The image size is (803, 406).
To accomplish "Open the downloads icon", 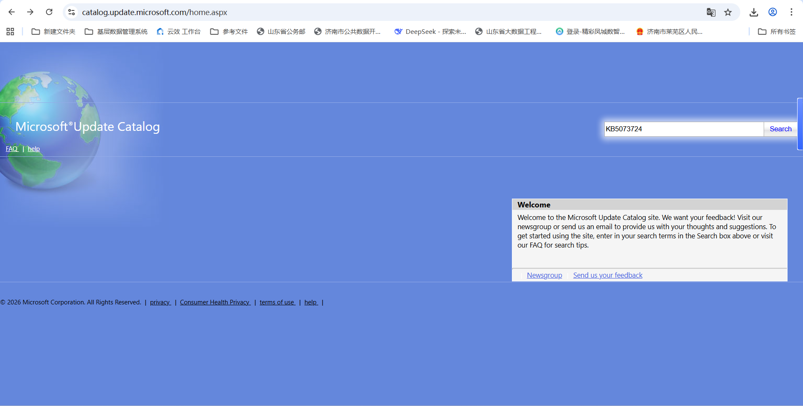I will pos(754,12).
